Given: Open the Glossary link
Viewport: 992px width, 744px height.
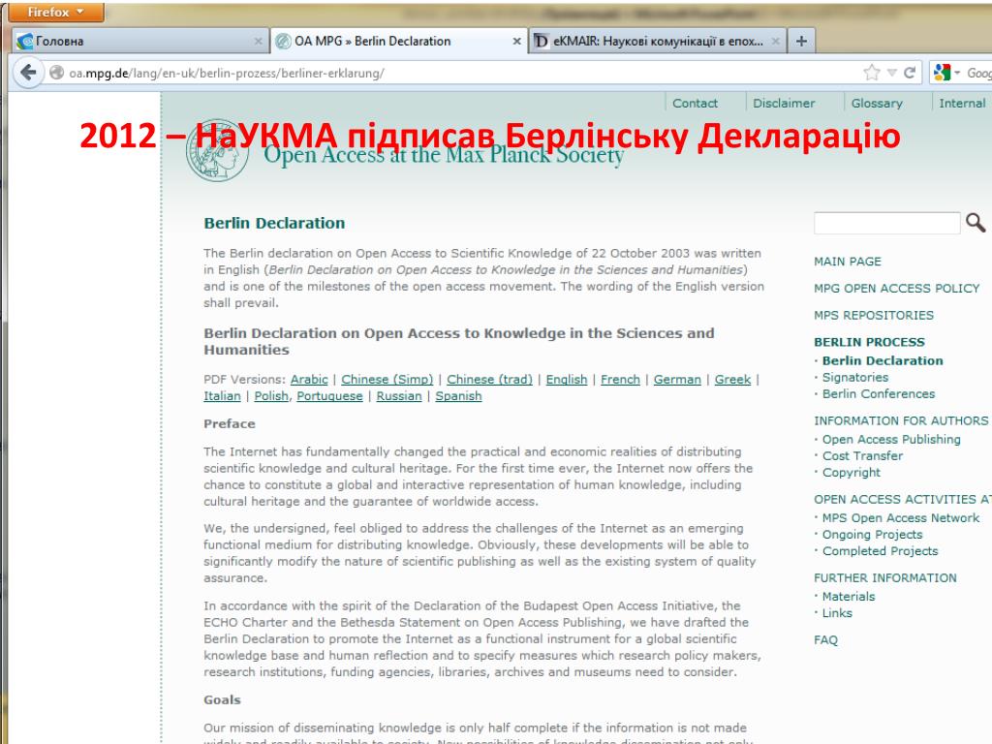Looking at the screenshot, I should coord(877,103).
